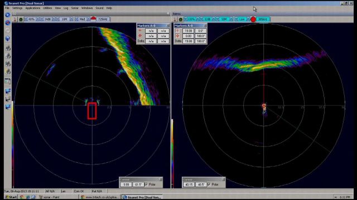Increase left sonar range above 10M

pyautogui.click(x=71, y=19)
